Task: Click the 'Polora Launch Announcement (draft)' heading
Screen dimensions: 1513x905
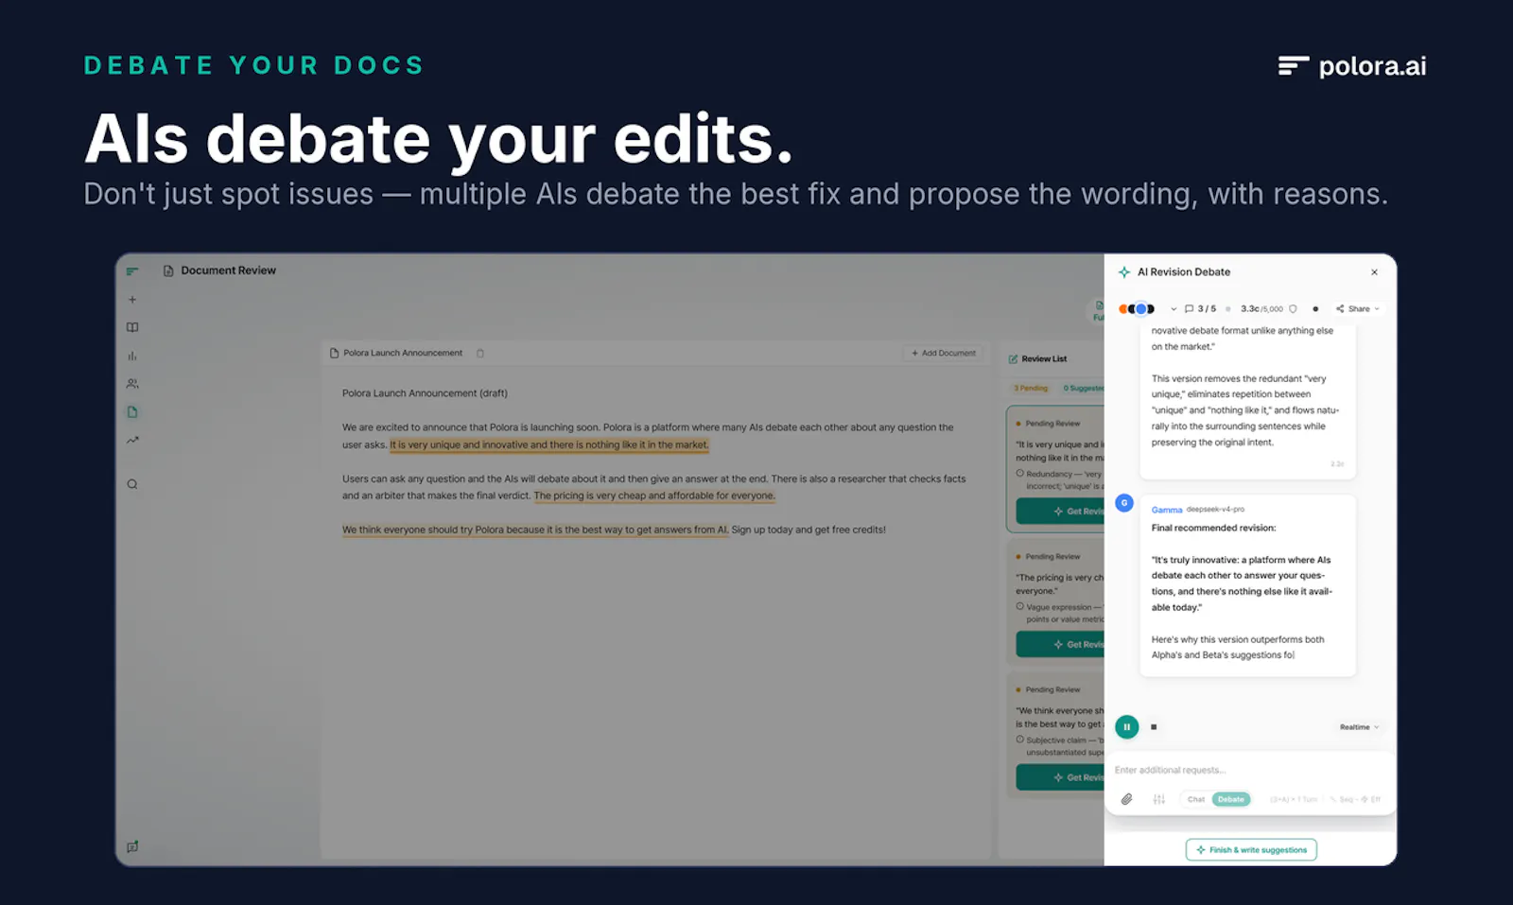Action: pyautogui.click(x=425, y=393)
